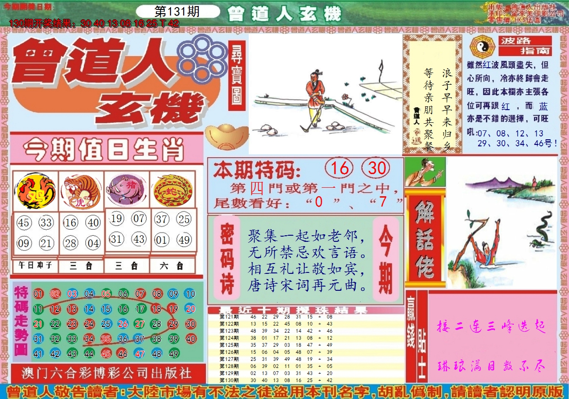Click the tip line 接二连三峰迭起
The height and width of the screenshot is (399, 569).
coord(491,327)
